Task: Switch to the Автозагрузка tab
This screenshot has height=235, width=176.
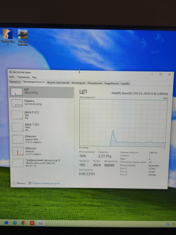Action: coord(78,83)
